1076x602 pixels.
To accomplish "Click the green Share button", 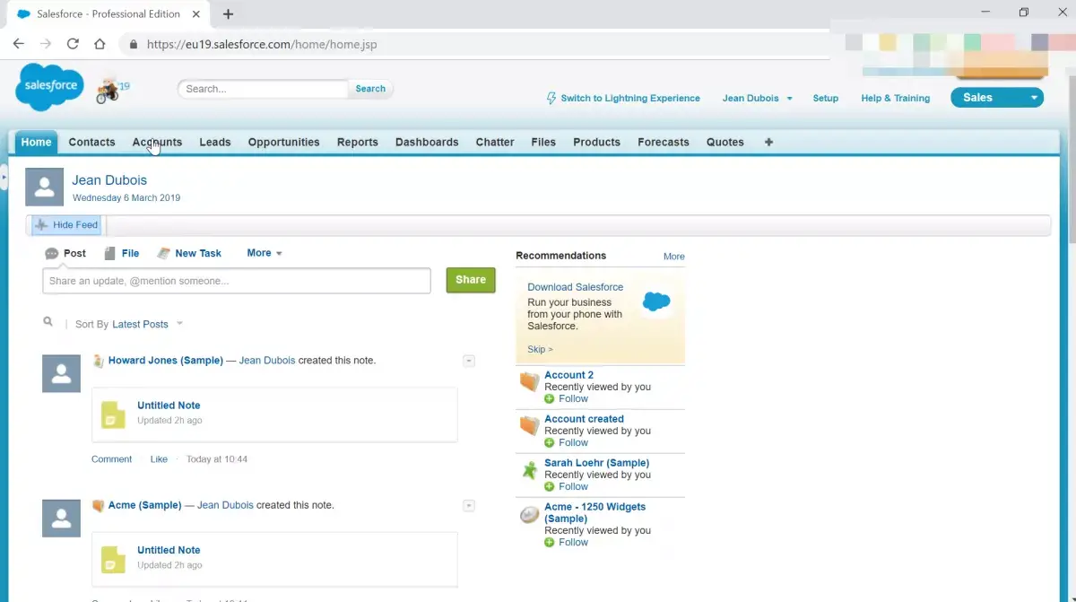I will [471, 280].
